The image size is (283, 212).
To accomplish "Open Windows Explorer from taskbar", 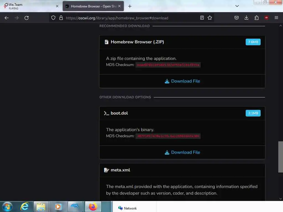I will [x=41, y=206].
